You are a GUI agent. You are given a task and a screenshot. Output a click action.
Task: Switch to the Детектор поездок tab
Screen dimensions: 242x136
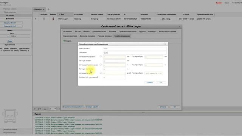(x=87, y=36)
